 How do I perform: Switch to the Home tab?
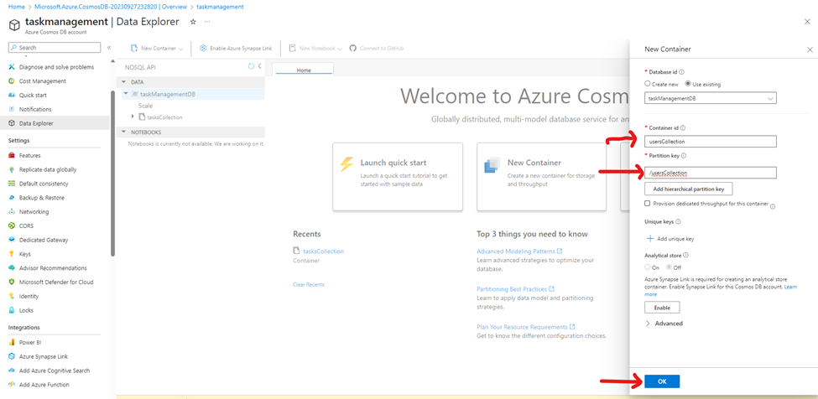pos(304,70)
